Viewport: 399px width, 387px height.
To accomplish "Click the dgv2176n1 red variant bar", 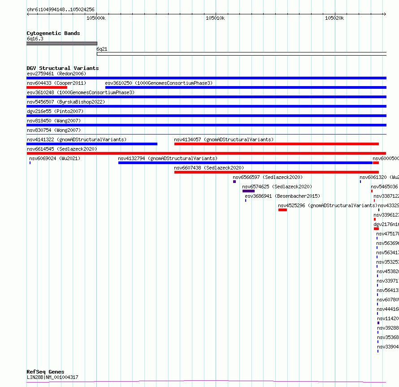I will click(376, 229).
